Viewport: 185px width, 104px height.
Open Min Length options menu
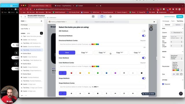pyautogui.click(x=182, y=42)
